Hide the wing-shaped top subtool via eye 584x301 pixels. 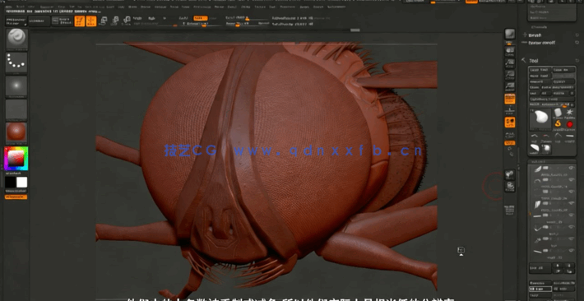click(571, 168)
